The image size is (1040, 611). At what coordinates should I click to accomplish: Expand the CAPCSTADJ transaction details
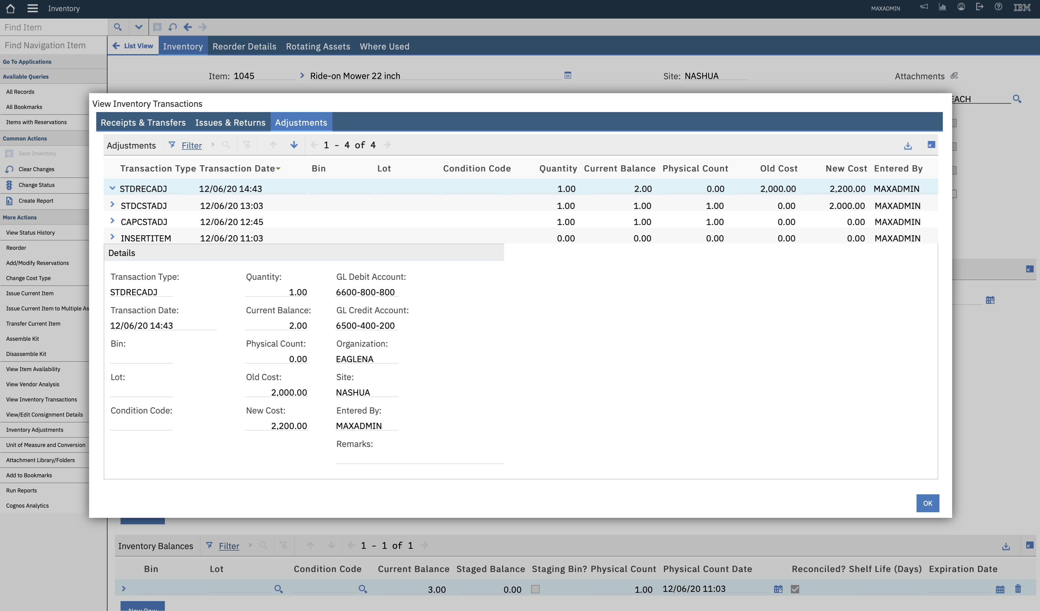112,221
